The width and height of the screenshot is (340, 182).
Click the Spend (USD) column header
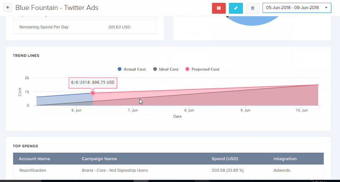pyautogui.click(x=225, y=159)
